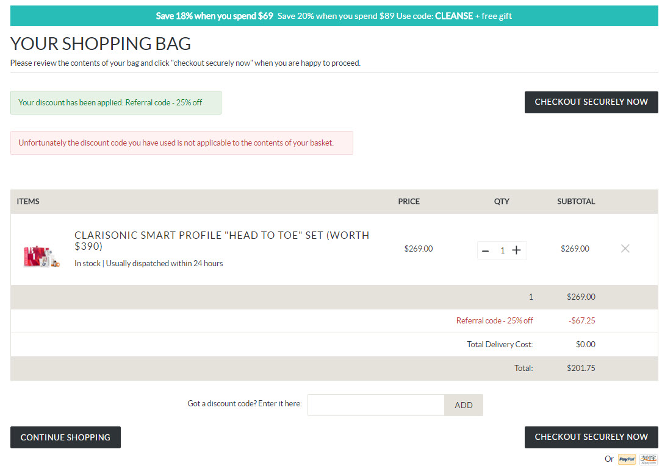662x466 pixels.
Task: Click the ADD discount code button
Action: click(464, 405)
